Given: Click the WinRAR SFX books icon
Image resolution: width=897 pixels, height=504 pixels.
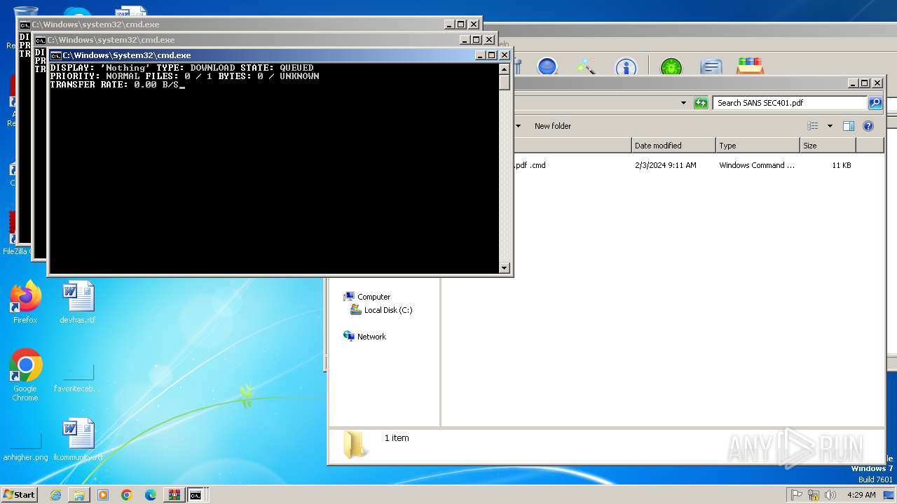Looking at the screenshot, I should point(750,66).
